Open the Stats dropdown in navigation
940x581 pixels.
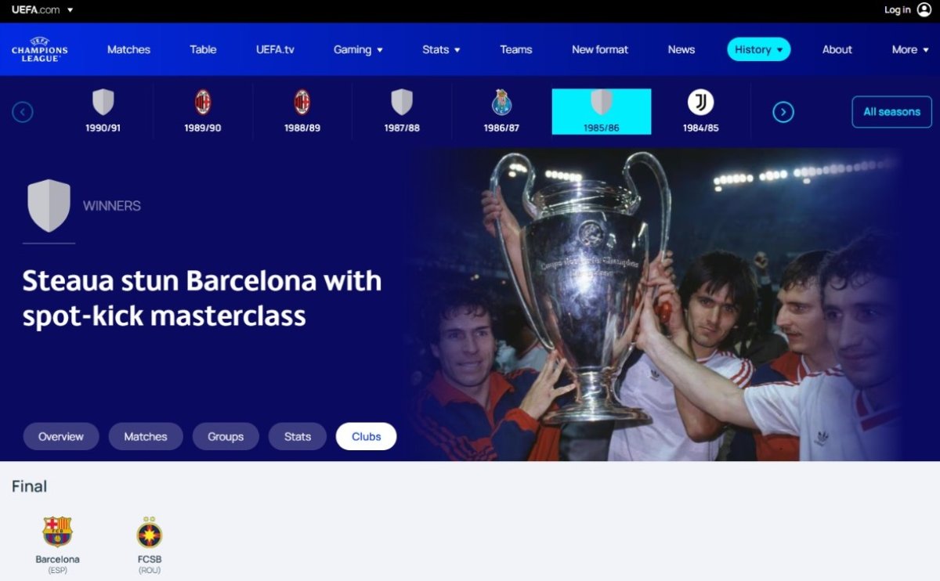441,49
